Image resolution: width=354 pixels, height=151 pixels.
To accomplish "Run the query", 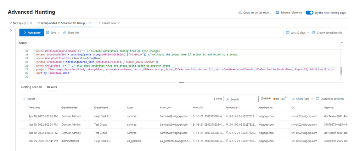I will point(32,32).
